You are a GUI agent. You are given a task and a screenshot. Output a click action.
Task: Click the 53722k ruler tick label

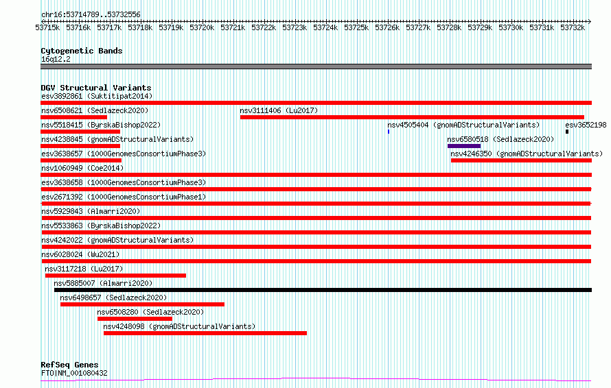(264, 27)
